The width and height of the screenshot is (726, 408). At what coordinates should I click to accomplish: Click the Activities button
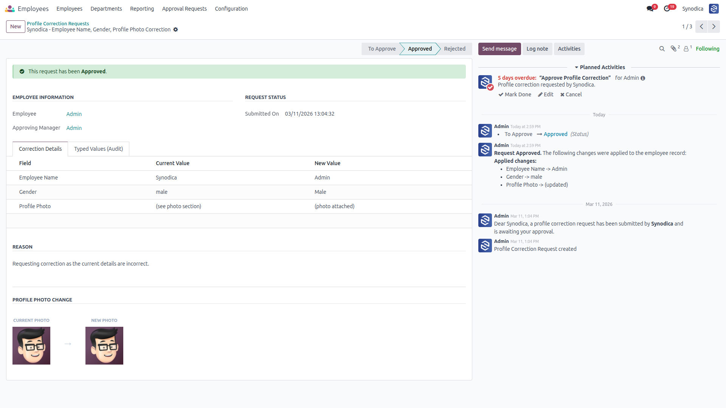569,49
